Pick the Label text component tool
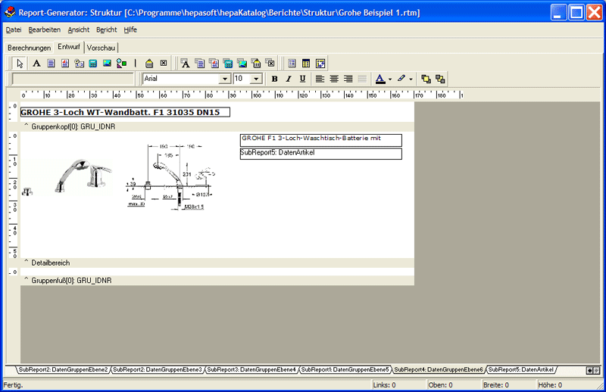Image resolution: width=606 pixels, height=392 pixels. 36,64
